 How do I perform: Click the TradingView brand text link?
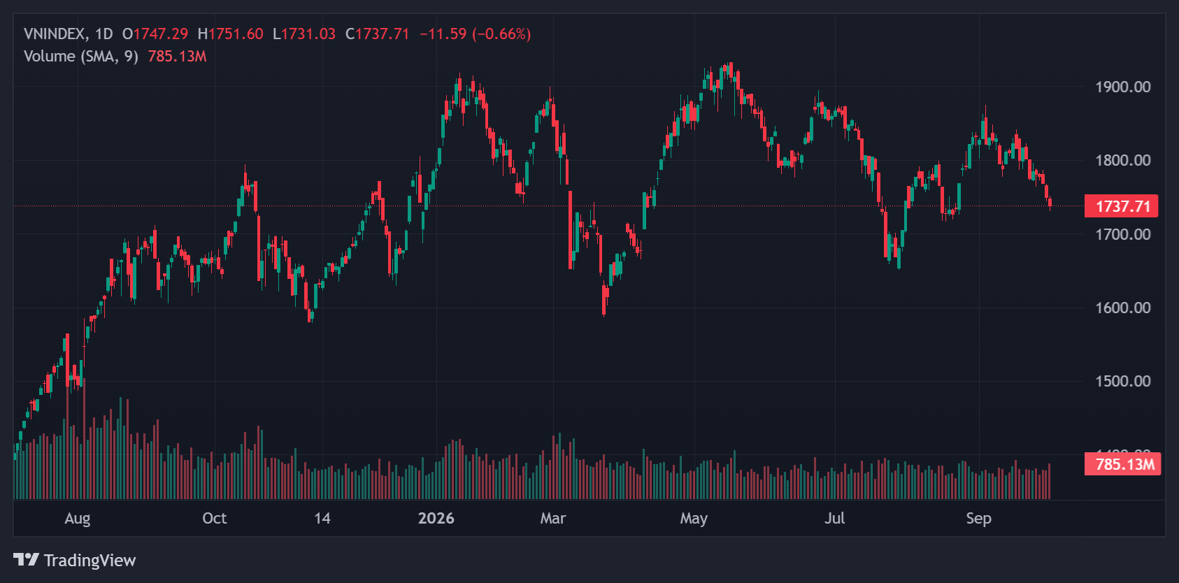click(90, 561)
